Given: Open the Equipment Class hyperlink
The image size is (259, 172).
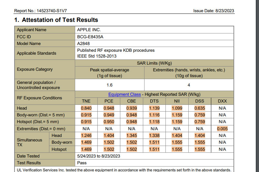Looking at the screenshot, I should point(125,94).
